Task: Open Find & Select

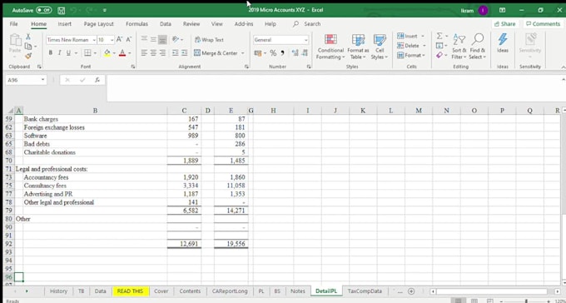Action: click(478, 47)
